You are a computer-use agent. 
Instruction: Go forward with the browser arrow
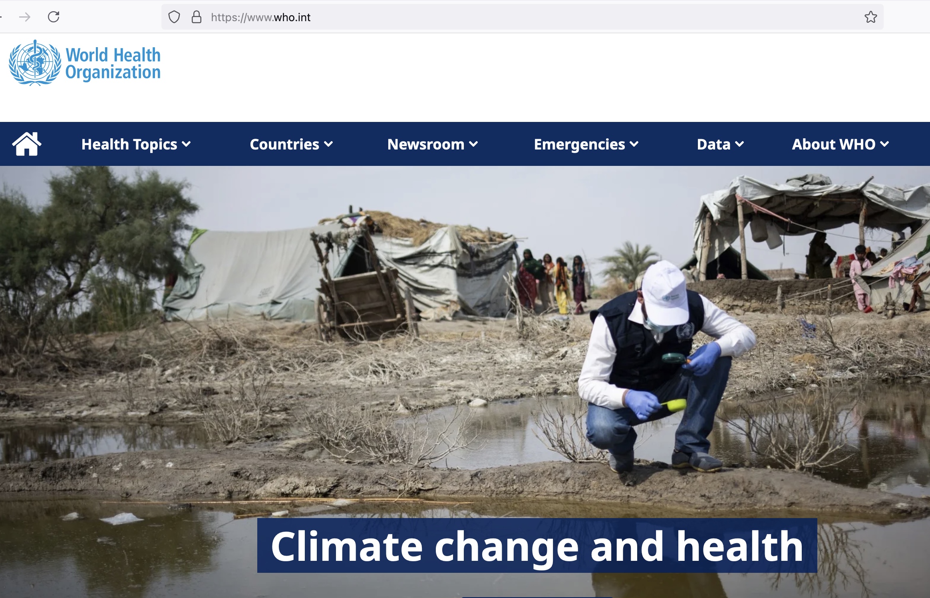(25, 17)
